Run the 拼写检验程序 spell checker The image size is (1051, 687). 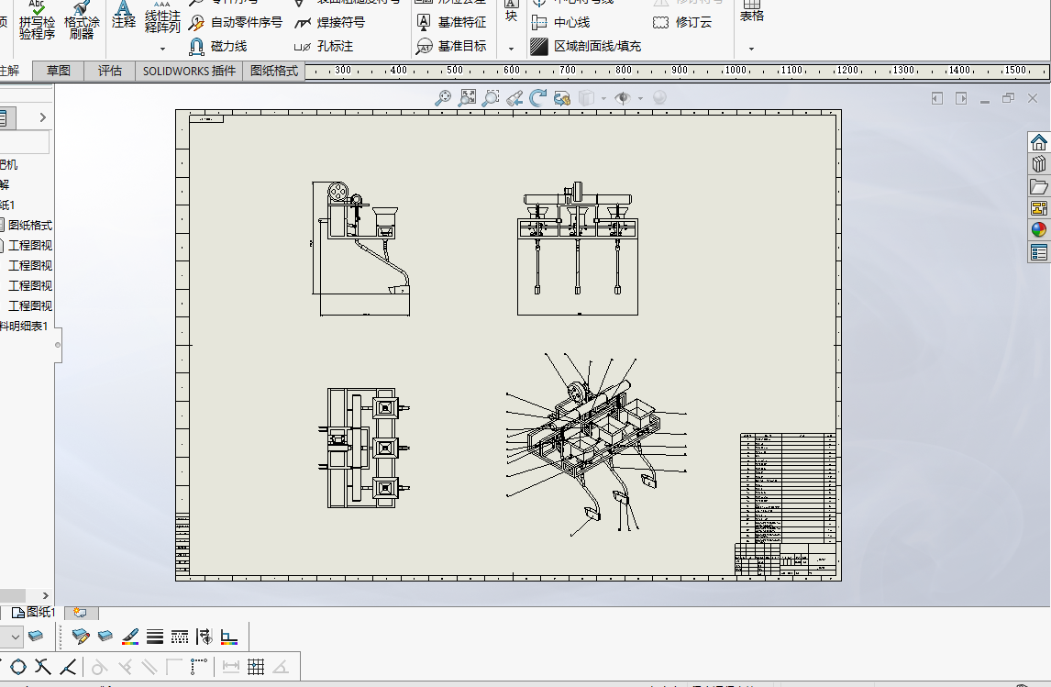tap(37, 21)
